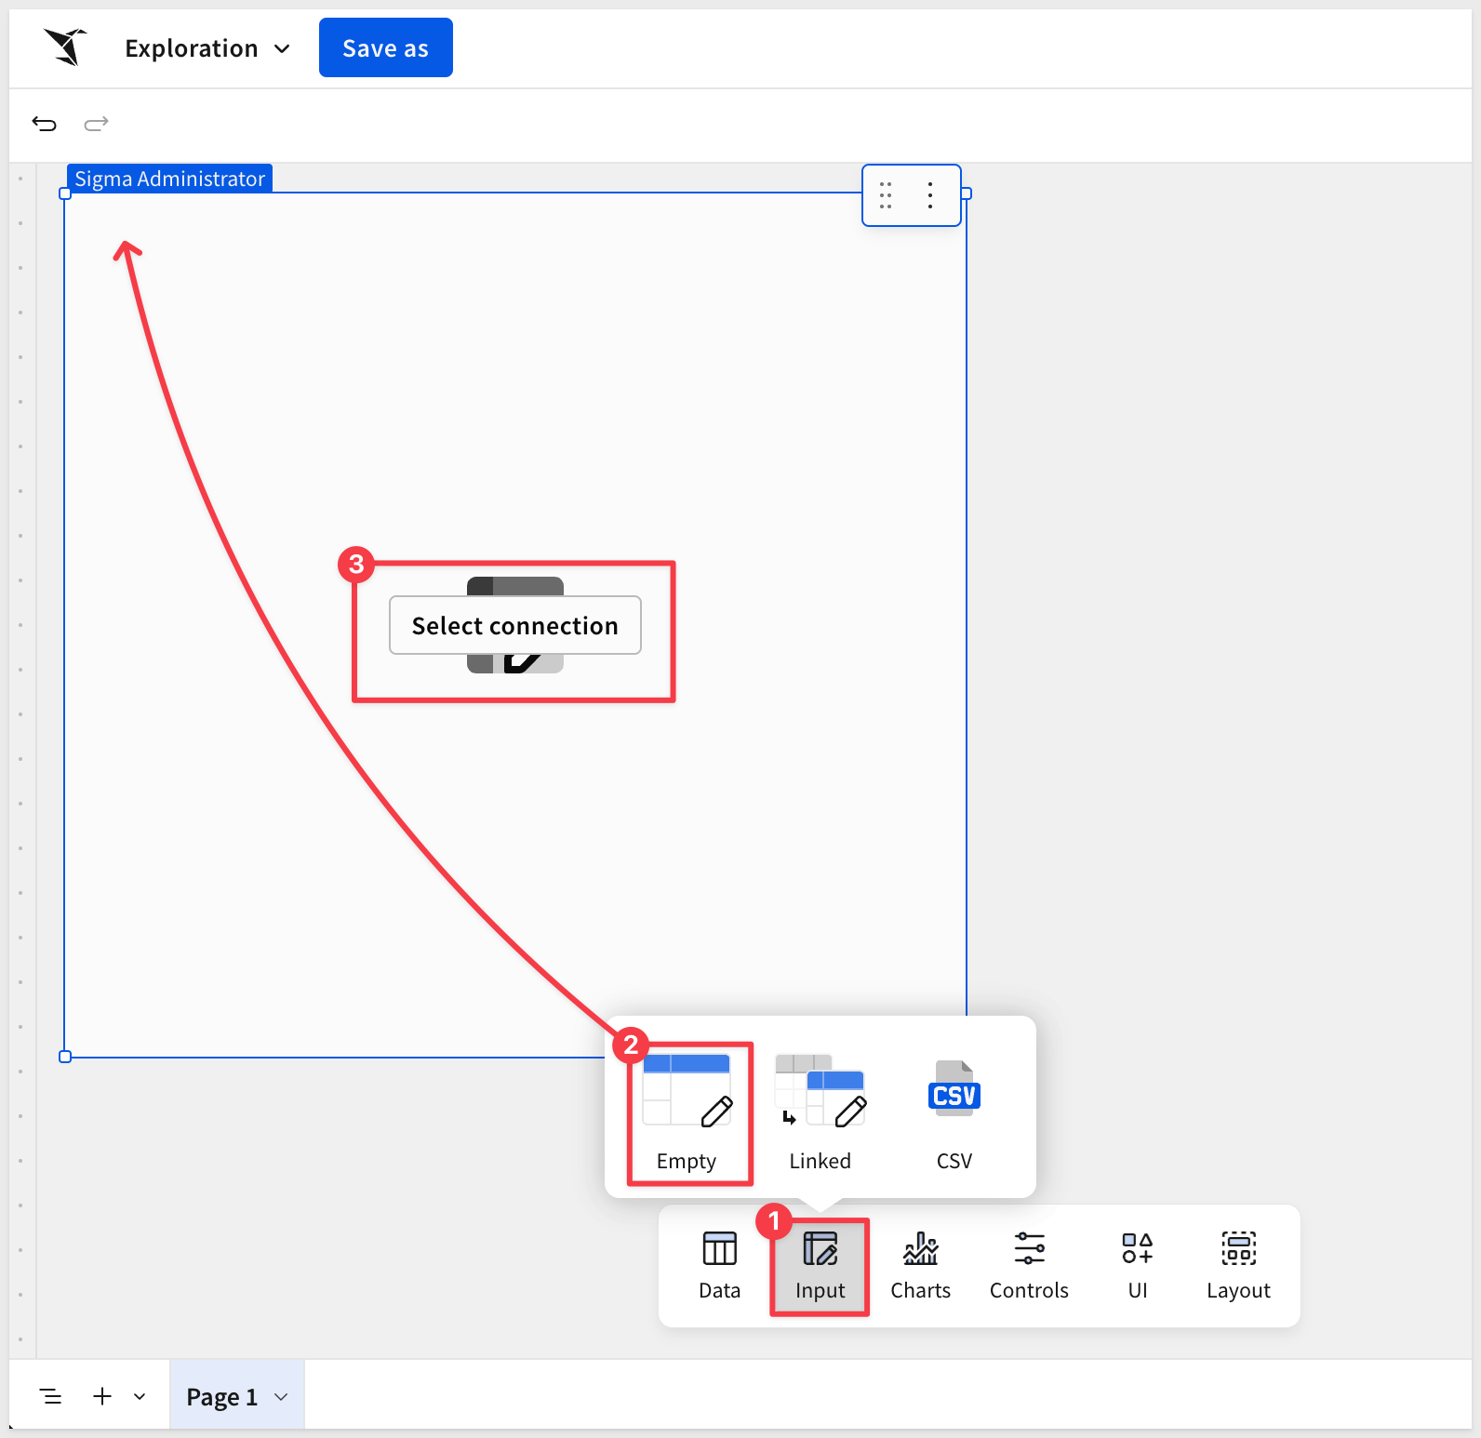
Task: Click the Sigma bird logo
Action: pos(65,47)
